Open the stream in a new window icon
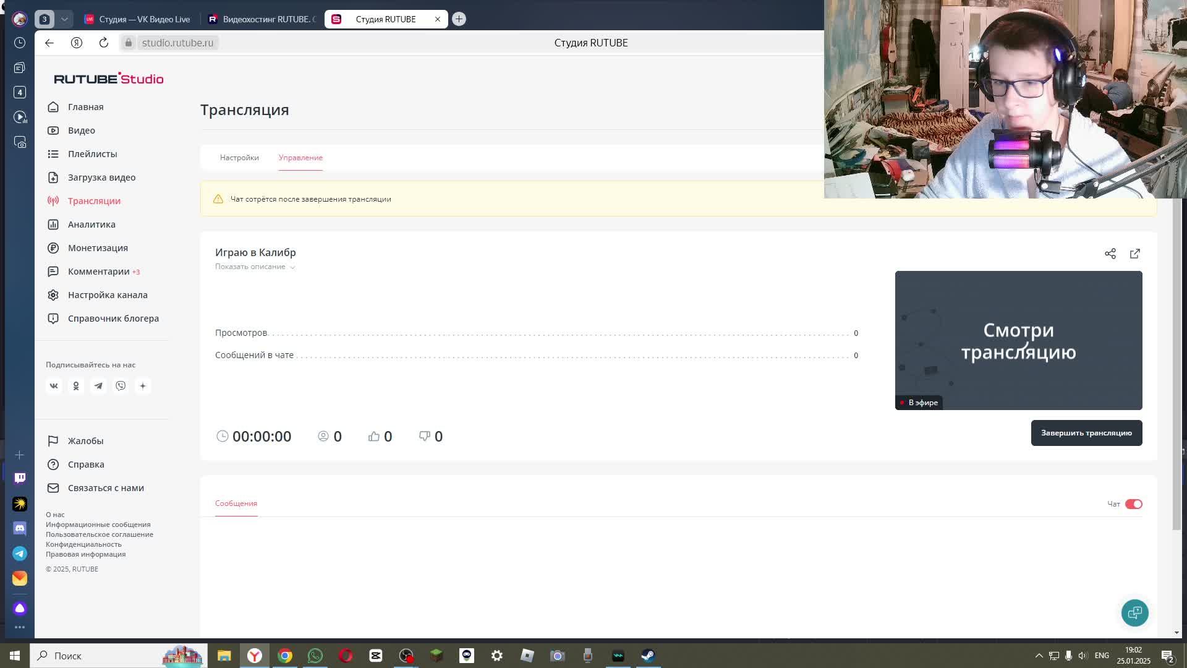The width and height of the screenshot is (1187, 668). click(x=1135, y=254)
